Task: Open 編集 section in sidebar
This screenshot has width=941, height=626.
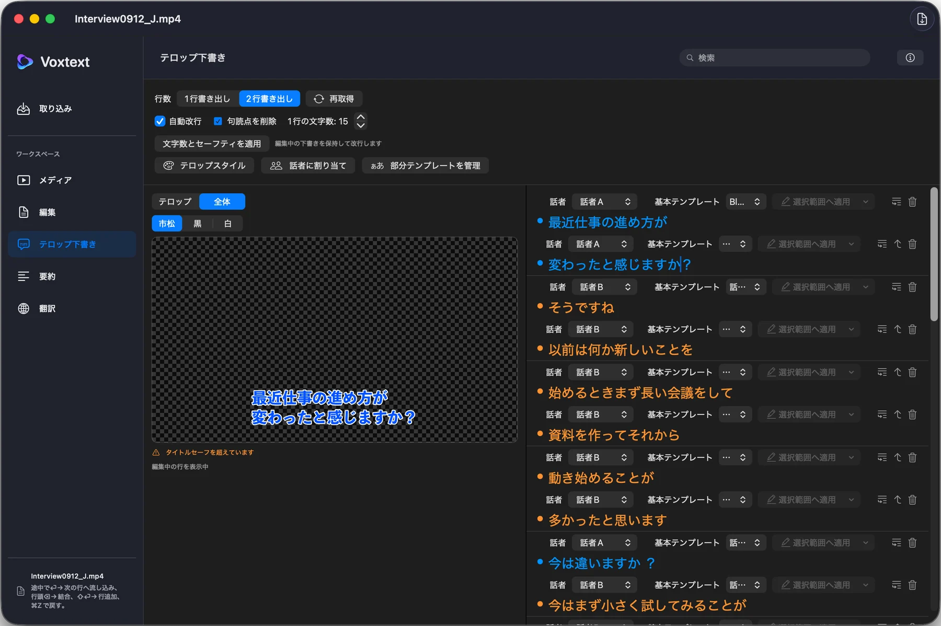Action: pos(72,212)
